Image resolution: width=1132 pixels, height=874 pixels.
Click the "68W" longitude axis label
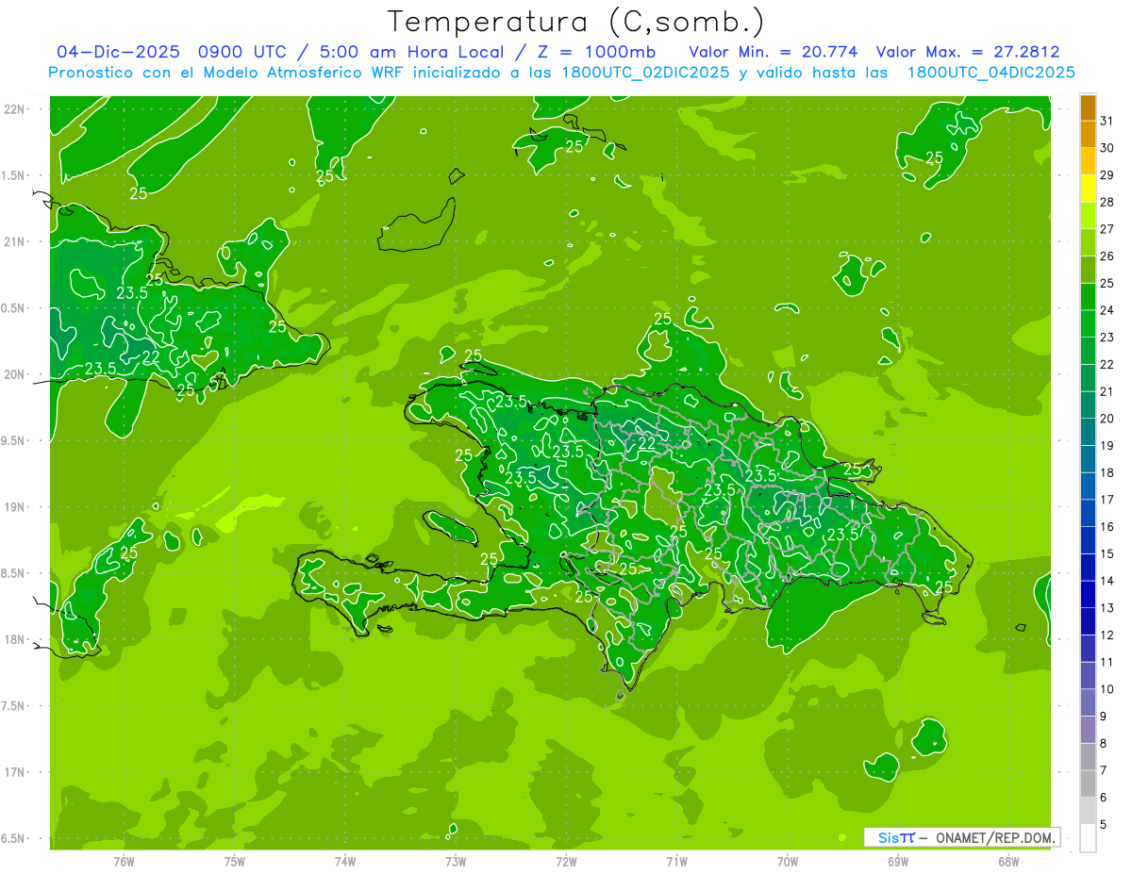pos(1008,862)
